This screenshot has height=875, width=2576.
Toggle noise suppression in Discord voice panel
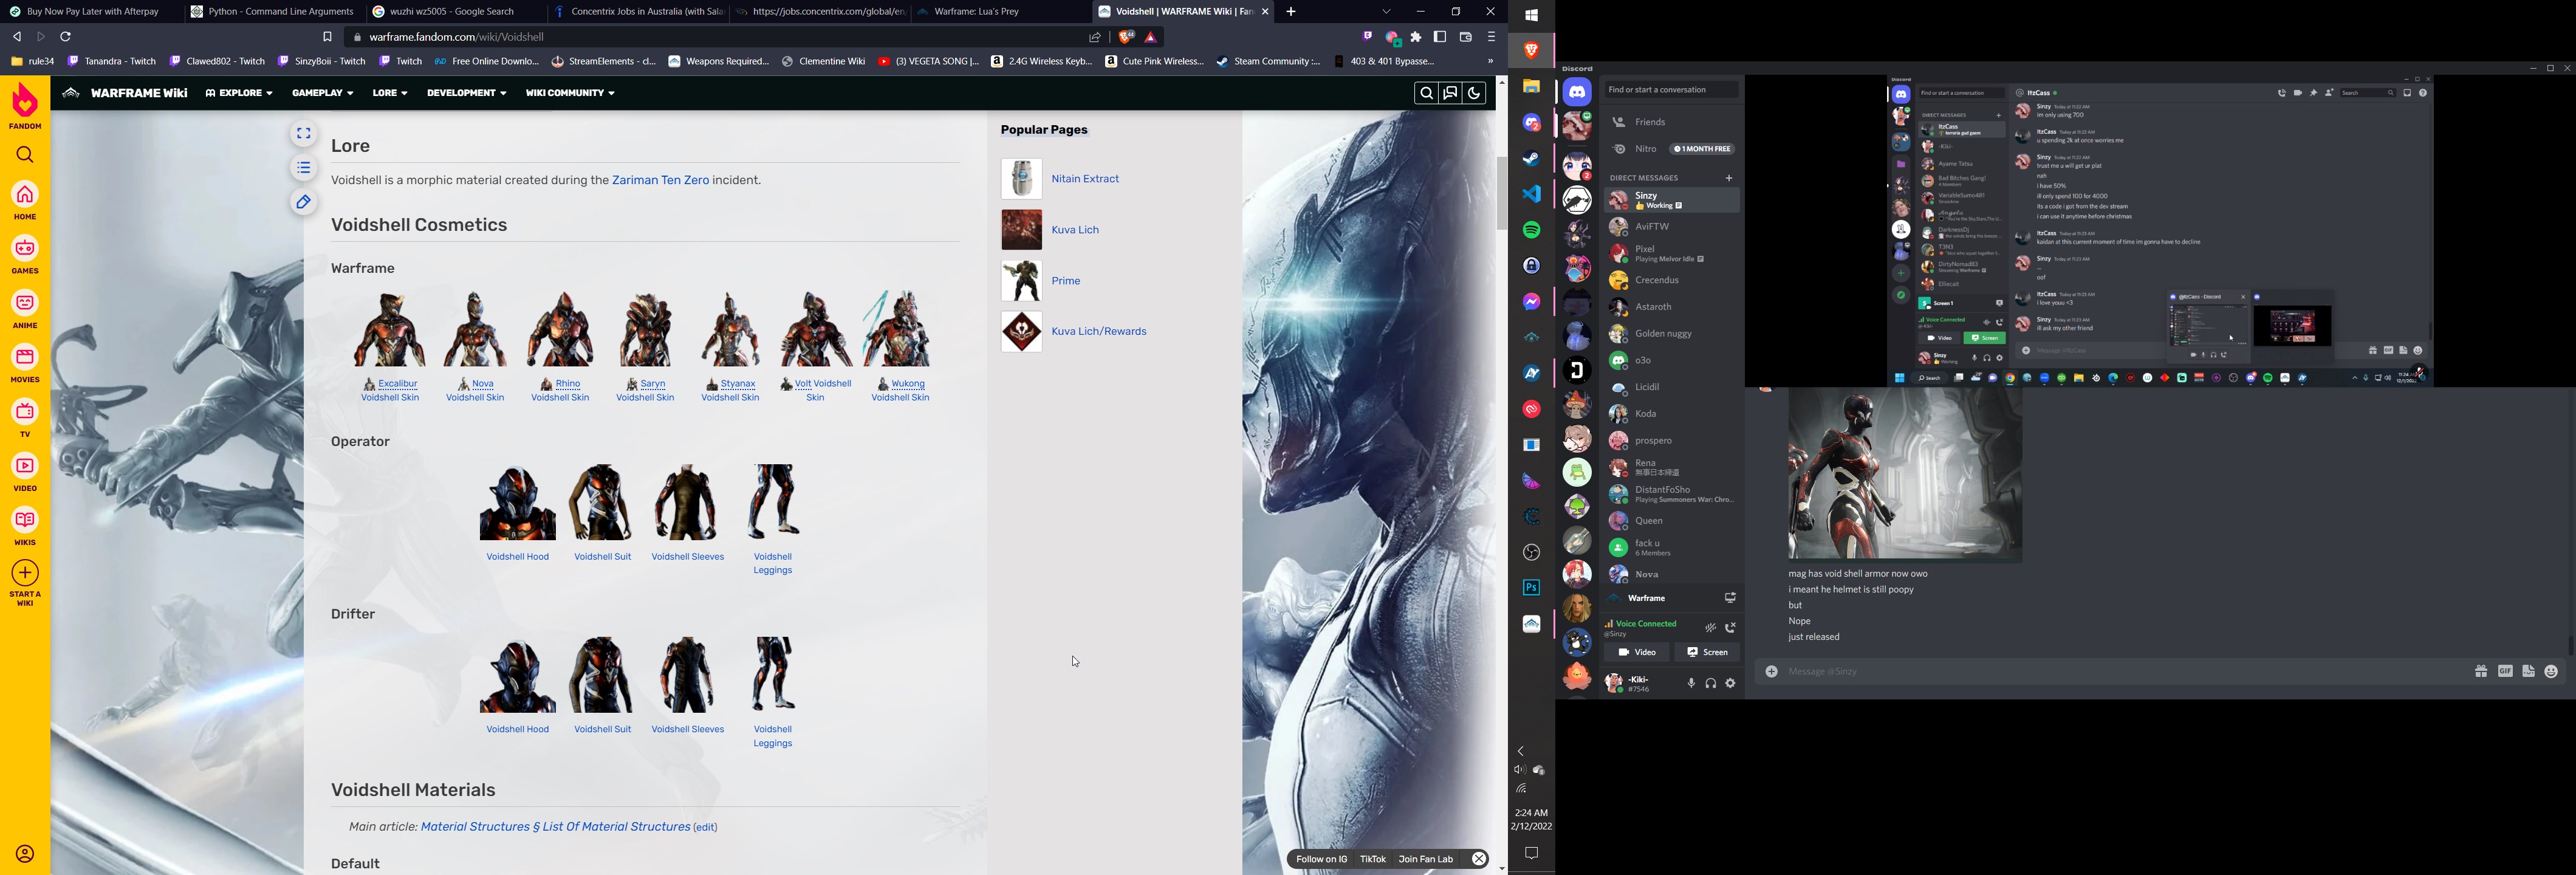point(1710,628)
